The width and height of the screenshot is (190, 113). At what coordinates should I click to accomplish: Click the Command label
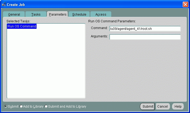click(x=99, y=28)
